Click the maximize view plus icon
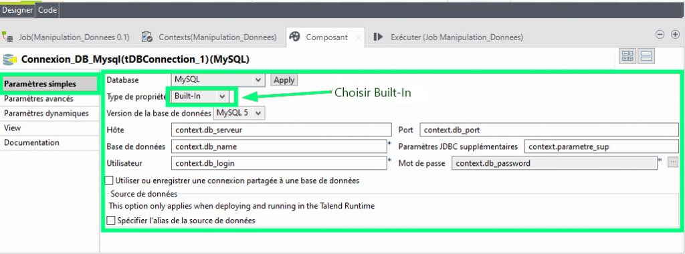Viewport: 685px width, 254px height. [675, 35]
